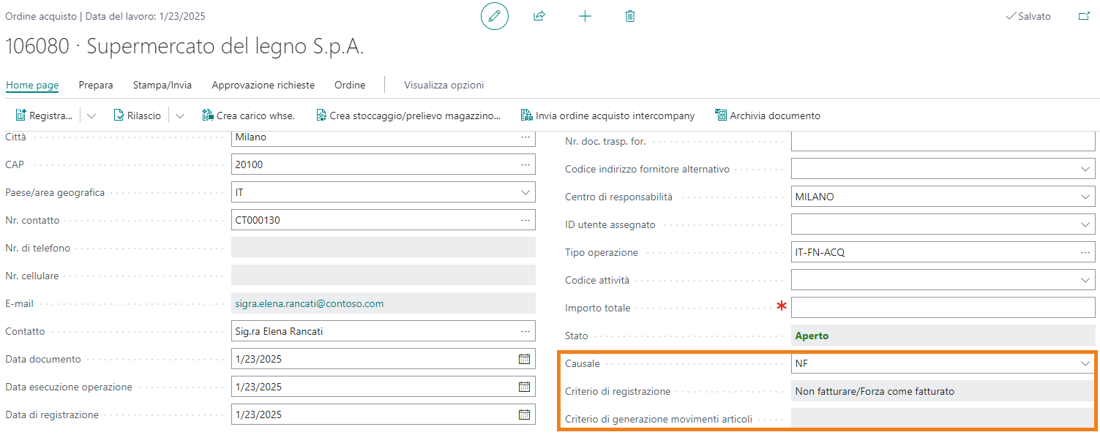The image size is (1100, 443).
Task: Open Paese/area geografica dropdown
Action: (x=525, y=192)
